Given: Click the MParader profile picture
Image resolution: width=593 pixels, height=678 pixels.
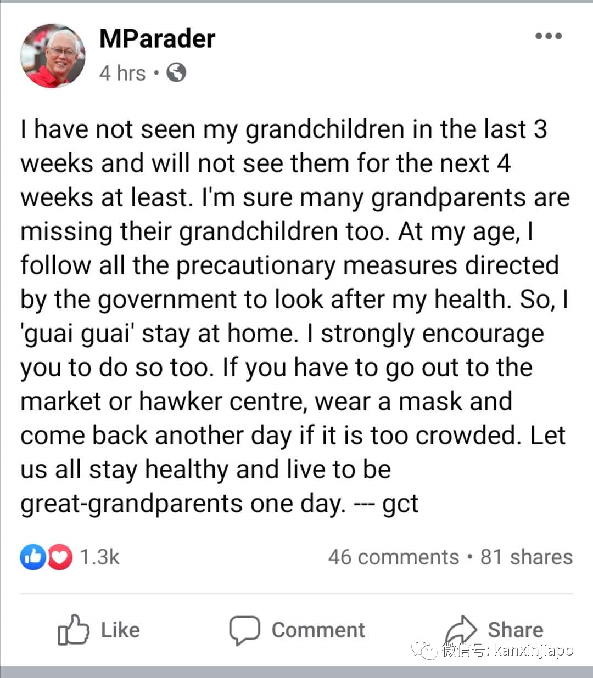Looking at the screenshot, I should 53,55.
